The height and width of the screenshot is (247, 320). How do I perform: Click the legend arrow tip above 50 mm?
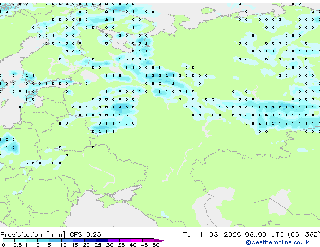[160, 240]
